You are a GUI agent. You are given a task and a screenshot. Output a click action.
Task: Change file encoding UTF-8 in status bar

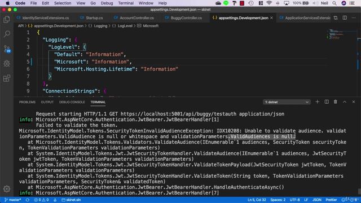coord(294,200)
